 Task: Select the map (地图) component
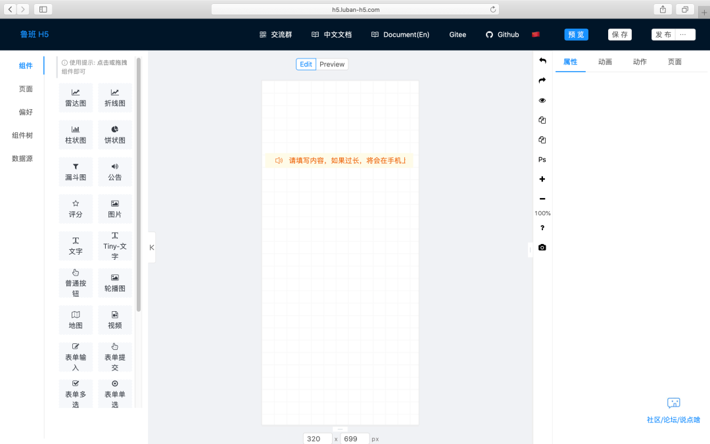pos(76,320)
